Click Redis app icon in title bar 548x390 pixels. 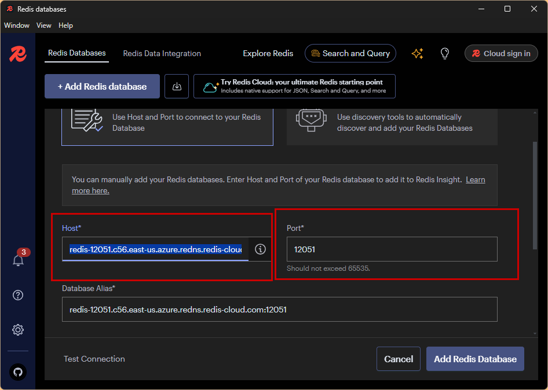(10, 9)
